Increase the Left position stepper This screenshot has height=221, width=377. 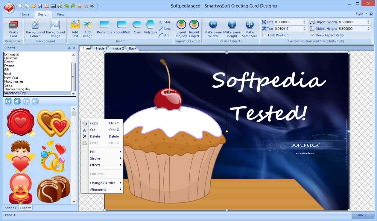(x=304, y=21)
